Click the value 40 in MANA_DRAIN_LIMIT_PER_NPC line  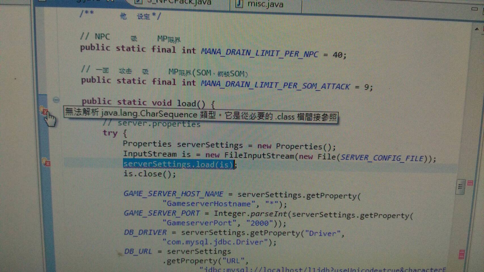338,55
